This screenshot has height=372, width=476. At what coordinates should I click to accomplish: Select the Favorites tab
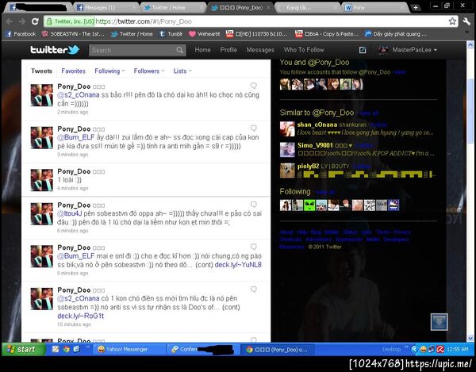point(74,71)
